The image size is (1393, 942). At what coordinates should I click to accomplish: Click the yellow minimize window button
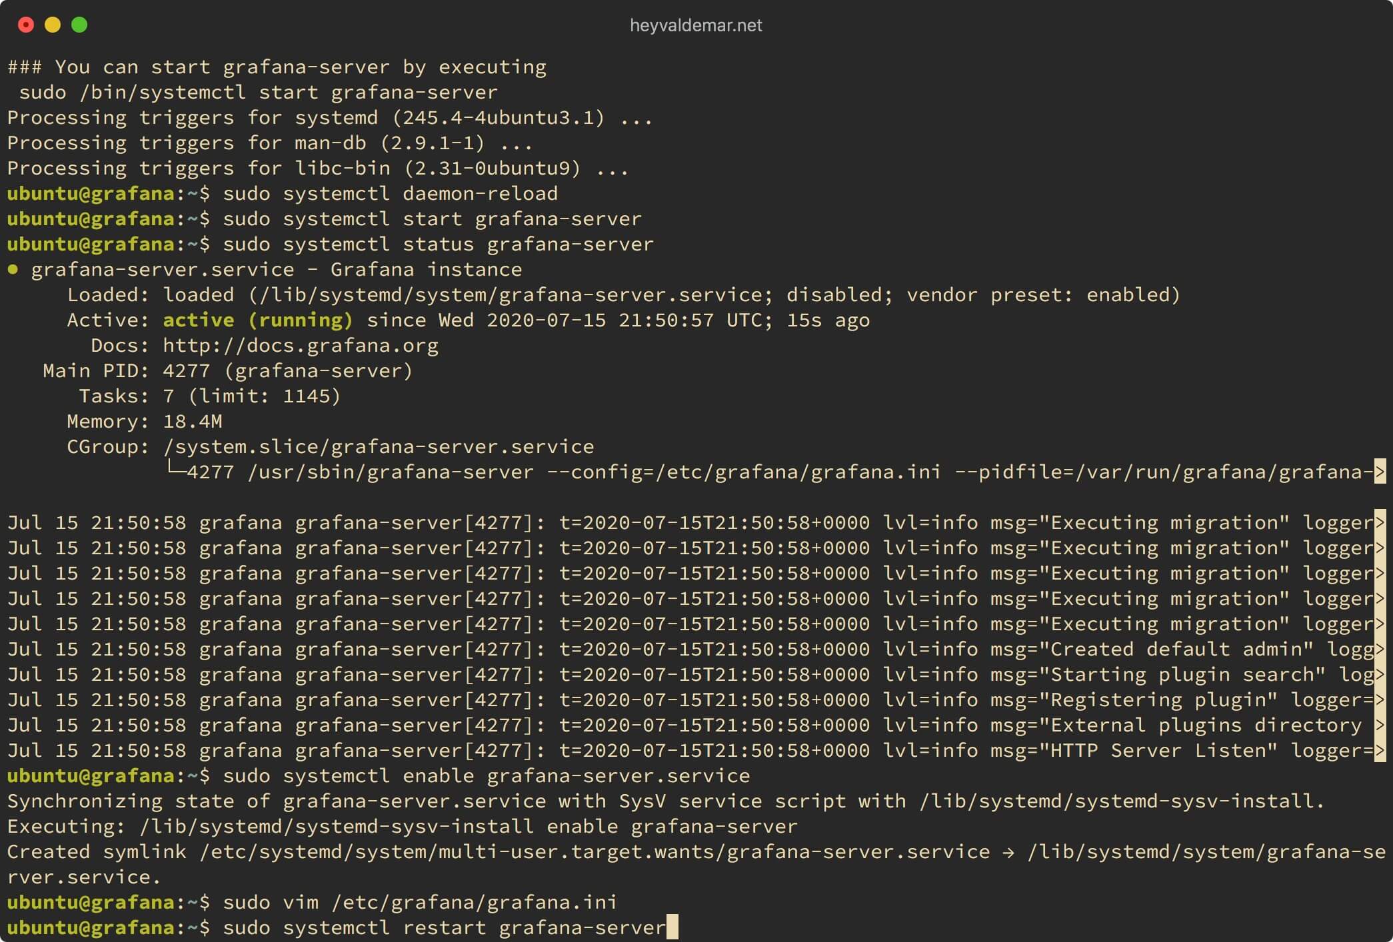click(x=53, y=25)
